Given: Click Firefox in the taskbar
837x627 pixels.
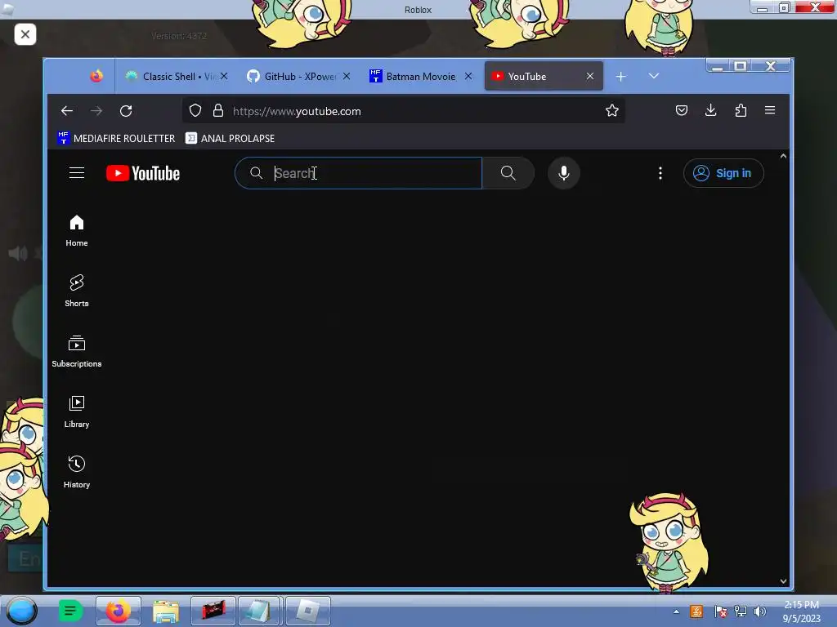Looking at the screenshot, I should [118, 611].
